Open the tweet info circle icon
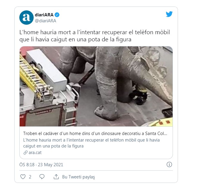Screen dimensions: 197x193 (x=169, y=164)
